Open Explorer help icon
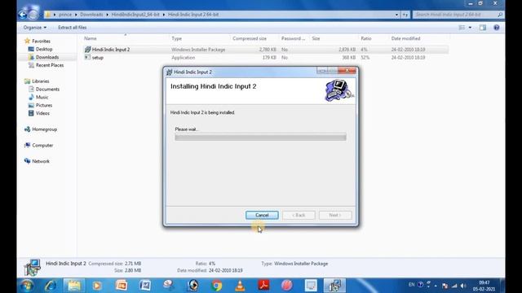The height and width of the screenshot is (293, 522). point(497,28)
